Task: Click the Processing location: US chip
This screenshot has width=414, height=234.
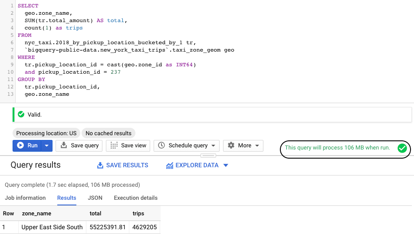Action: (x=46, y=133)
